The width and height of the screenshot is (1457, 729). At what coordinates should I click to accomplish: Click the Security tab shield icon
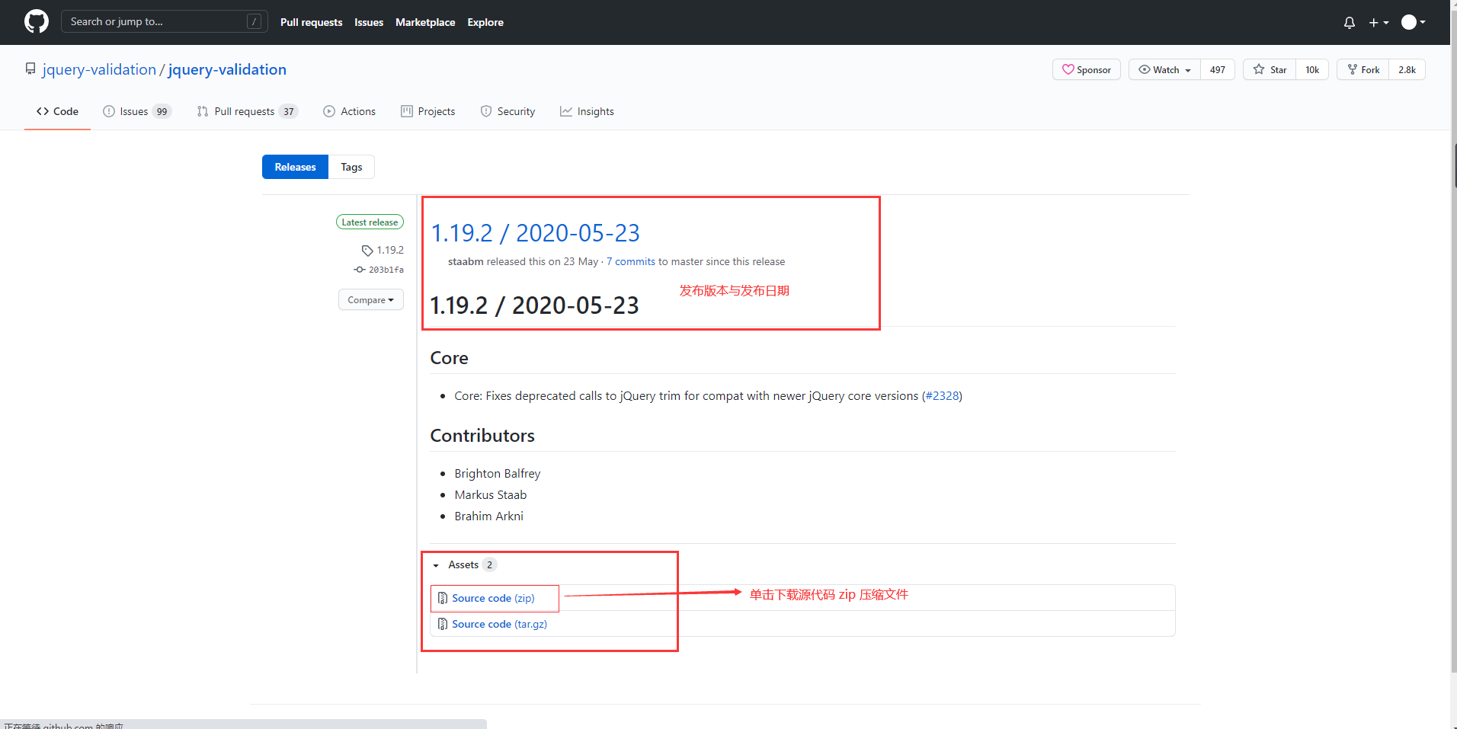[x=486, y=111]
